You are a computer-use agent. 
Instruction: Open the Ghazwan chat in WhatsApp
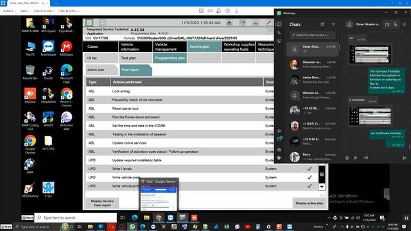pos(313,64)
